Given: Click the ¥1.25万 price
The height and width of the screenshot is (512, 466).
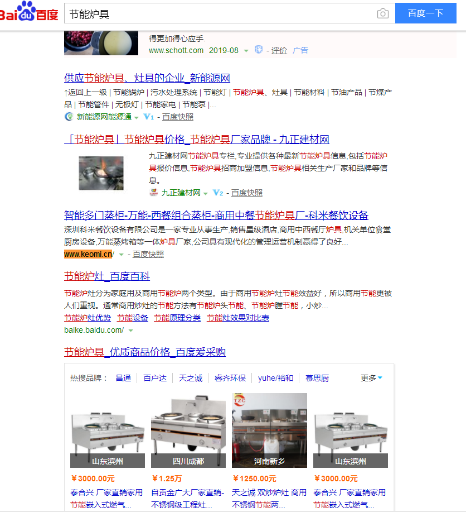Looking at the screenshot, I should click(x=167, y=478).
